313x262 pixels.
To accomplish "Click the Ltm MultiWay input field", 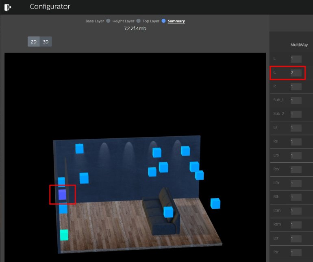I will coord(296,211).
